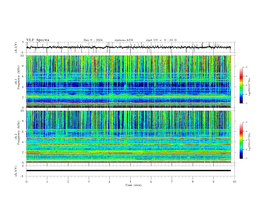Click the "ch.1(V)" waveform axis label

(x=16, y=47)
